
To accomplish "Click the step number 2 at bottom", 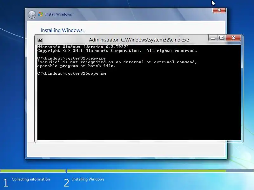I will (x=66, y=183).
